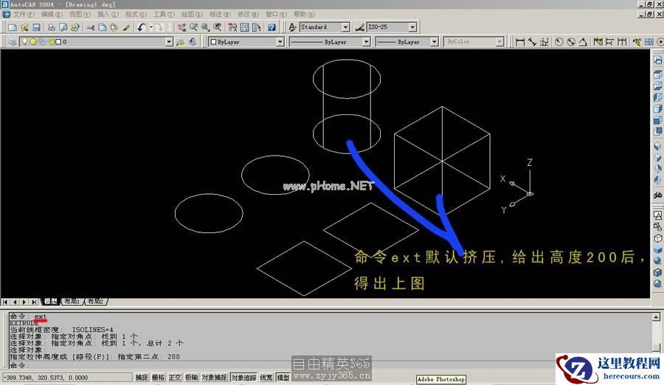Click the New drawing icon
This screenshot has width=664, height=385.
point(13,27)
